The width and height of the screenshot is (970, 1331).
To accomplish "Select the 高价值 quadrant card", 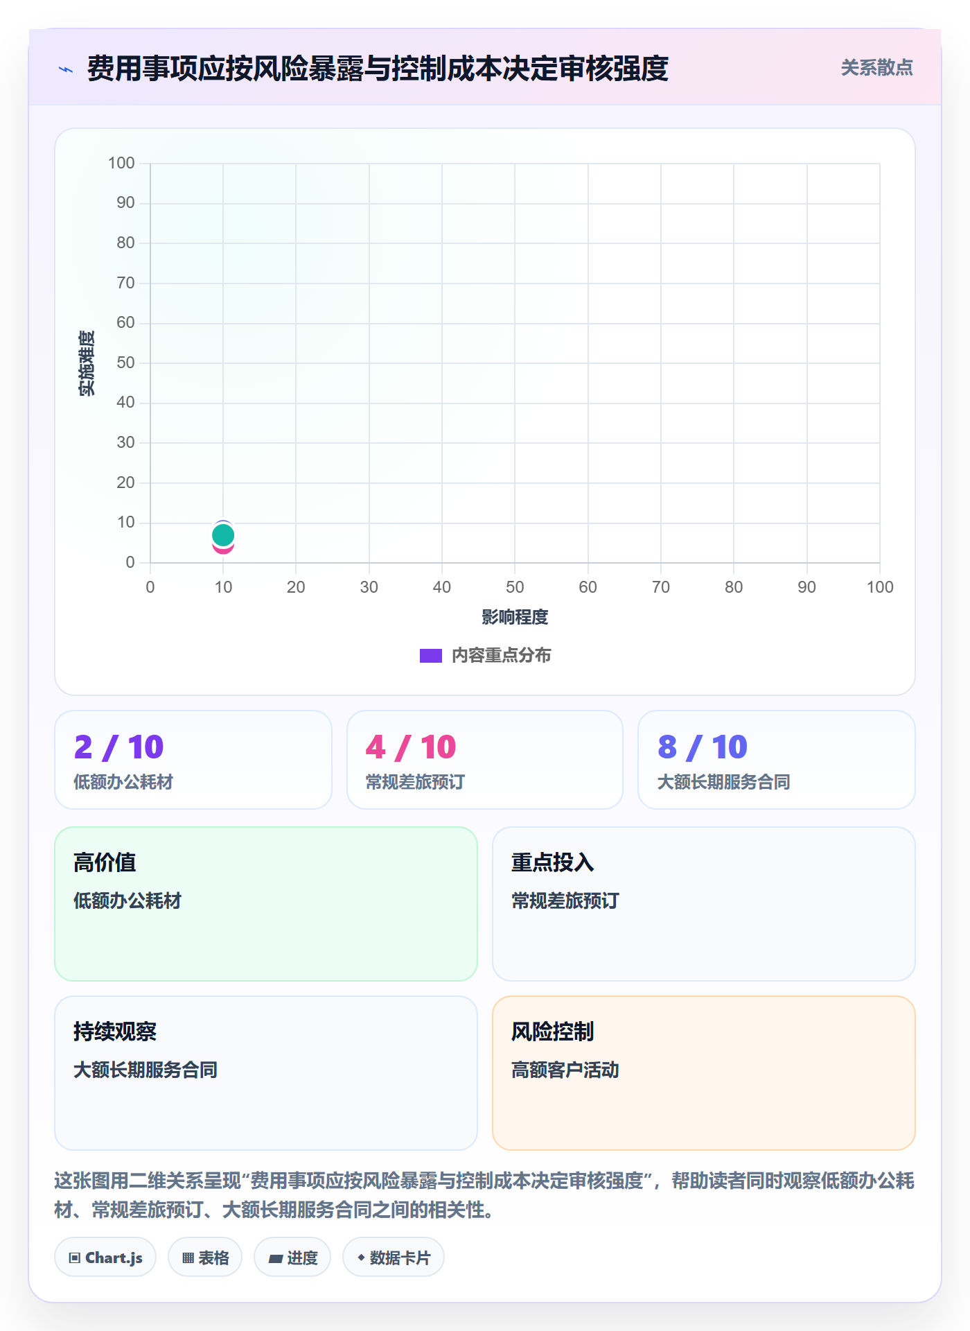I will 266,904.
